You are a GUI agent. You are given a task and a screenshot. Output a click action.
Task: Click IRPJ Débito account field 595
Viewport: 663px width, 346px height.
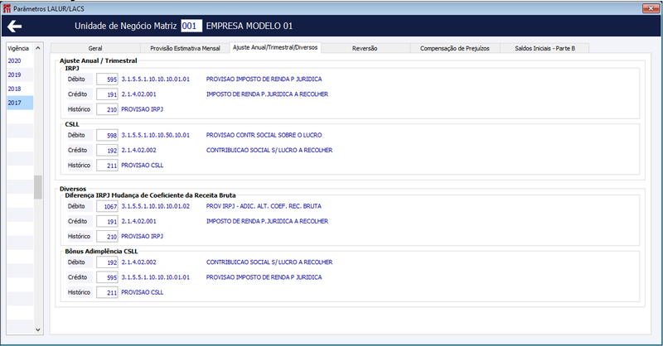(107, 79)
